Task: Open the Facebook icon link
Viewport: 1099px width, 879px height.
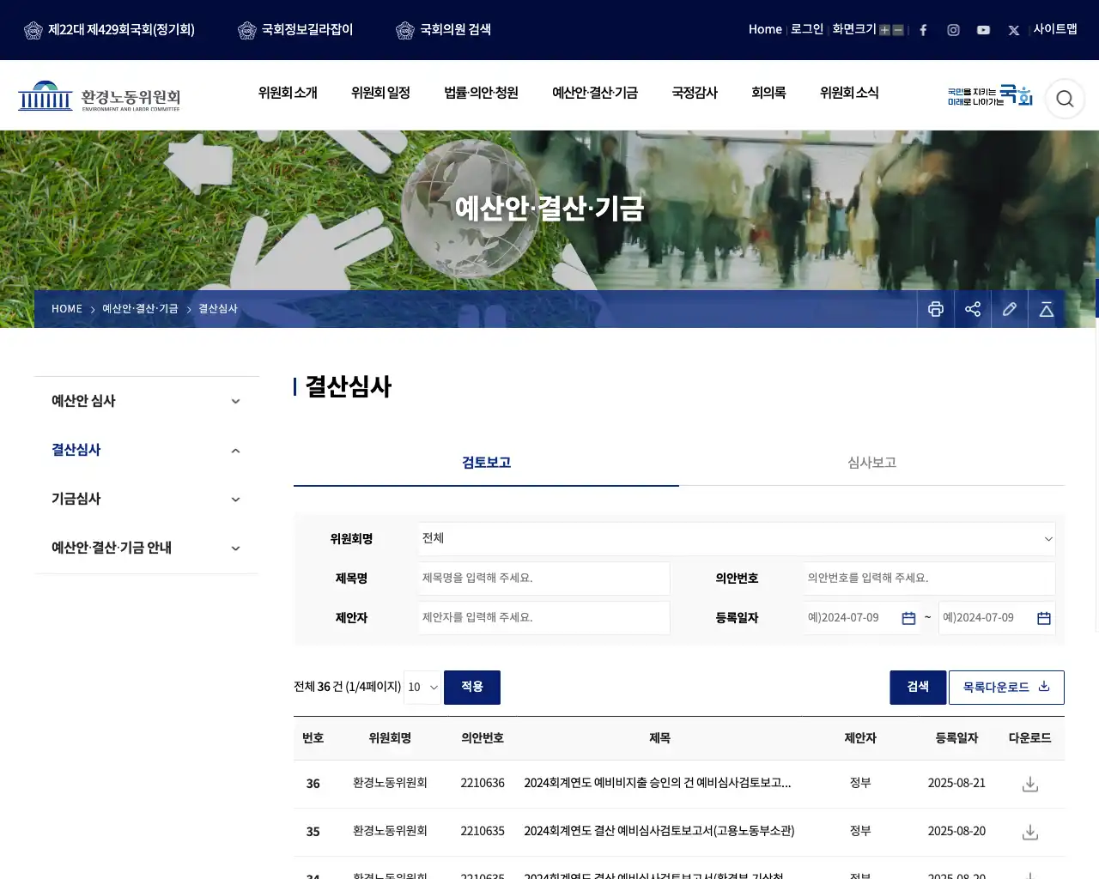Action: [x=923, y=30]
